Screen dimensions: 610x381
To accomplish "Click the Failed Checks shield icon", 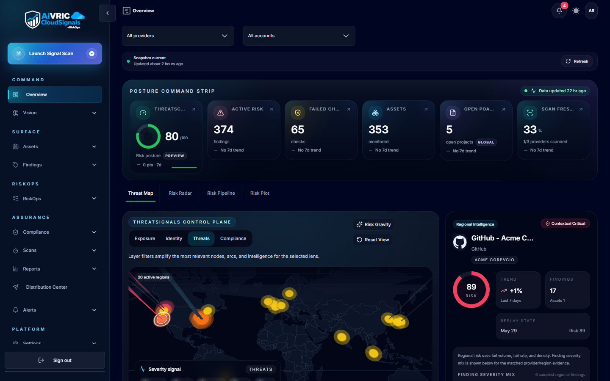I will click(298, 113).
